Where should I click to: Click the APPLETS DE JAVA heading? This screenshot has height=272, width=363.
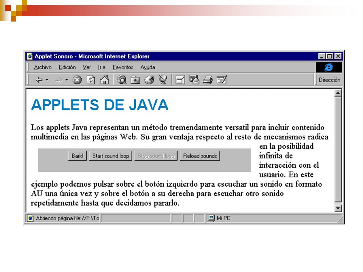99,105
